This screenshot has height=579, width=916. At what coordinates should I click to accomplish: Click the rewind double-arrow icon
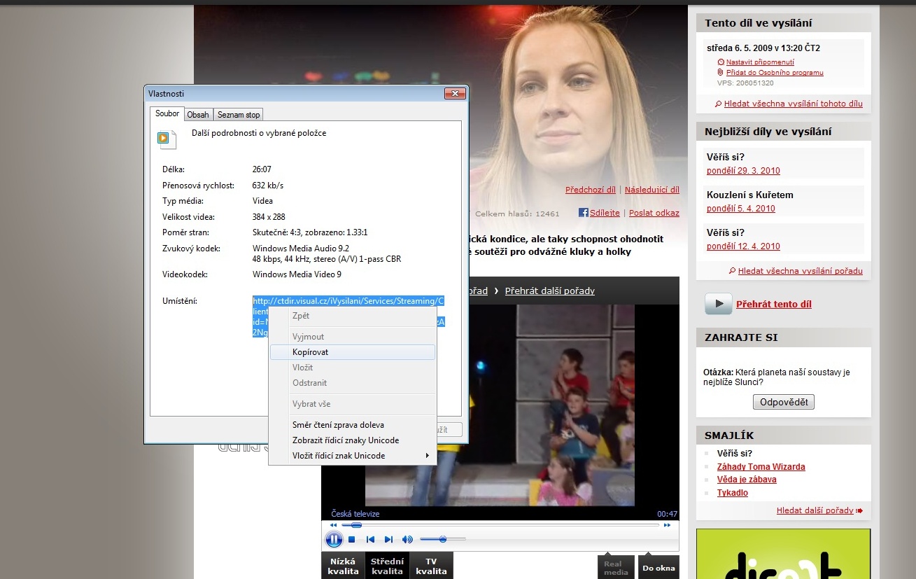334,524
